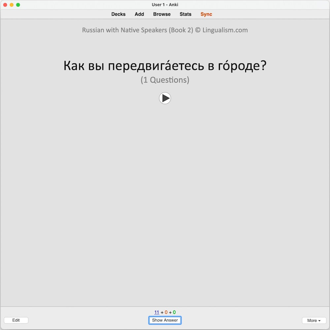Open the card Browser
The image size is (330, 330).
tap(161, 14)
